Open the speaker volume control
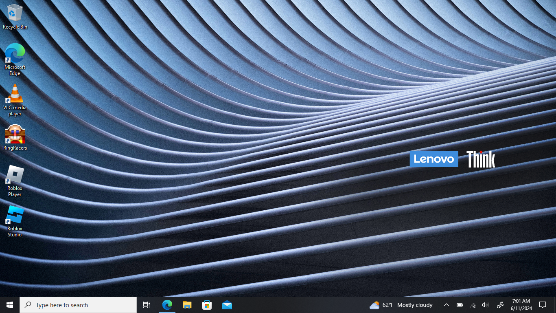The image size is (556, 313). tap(485, 305)
